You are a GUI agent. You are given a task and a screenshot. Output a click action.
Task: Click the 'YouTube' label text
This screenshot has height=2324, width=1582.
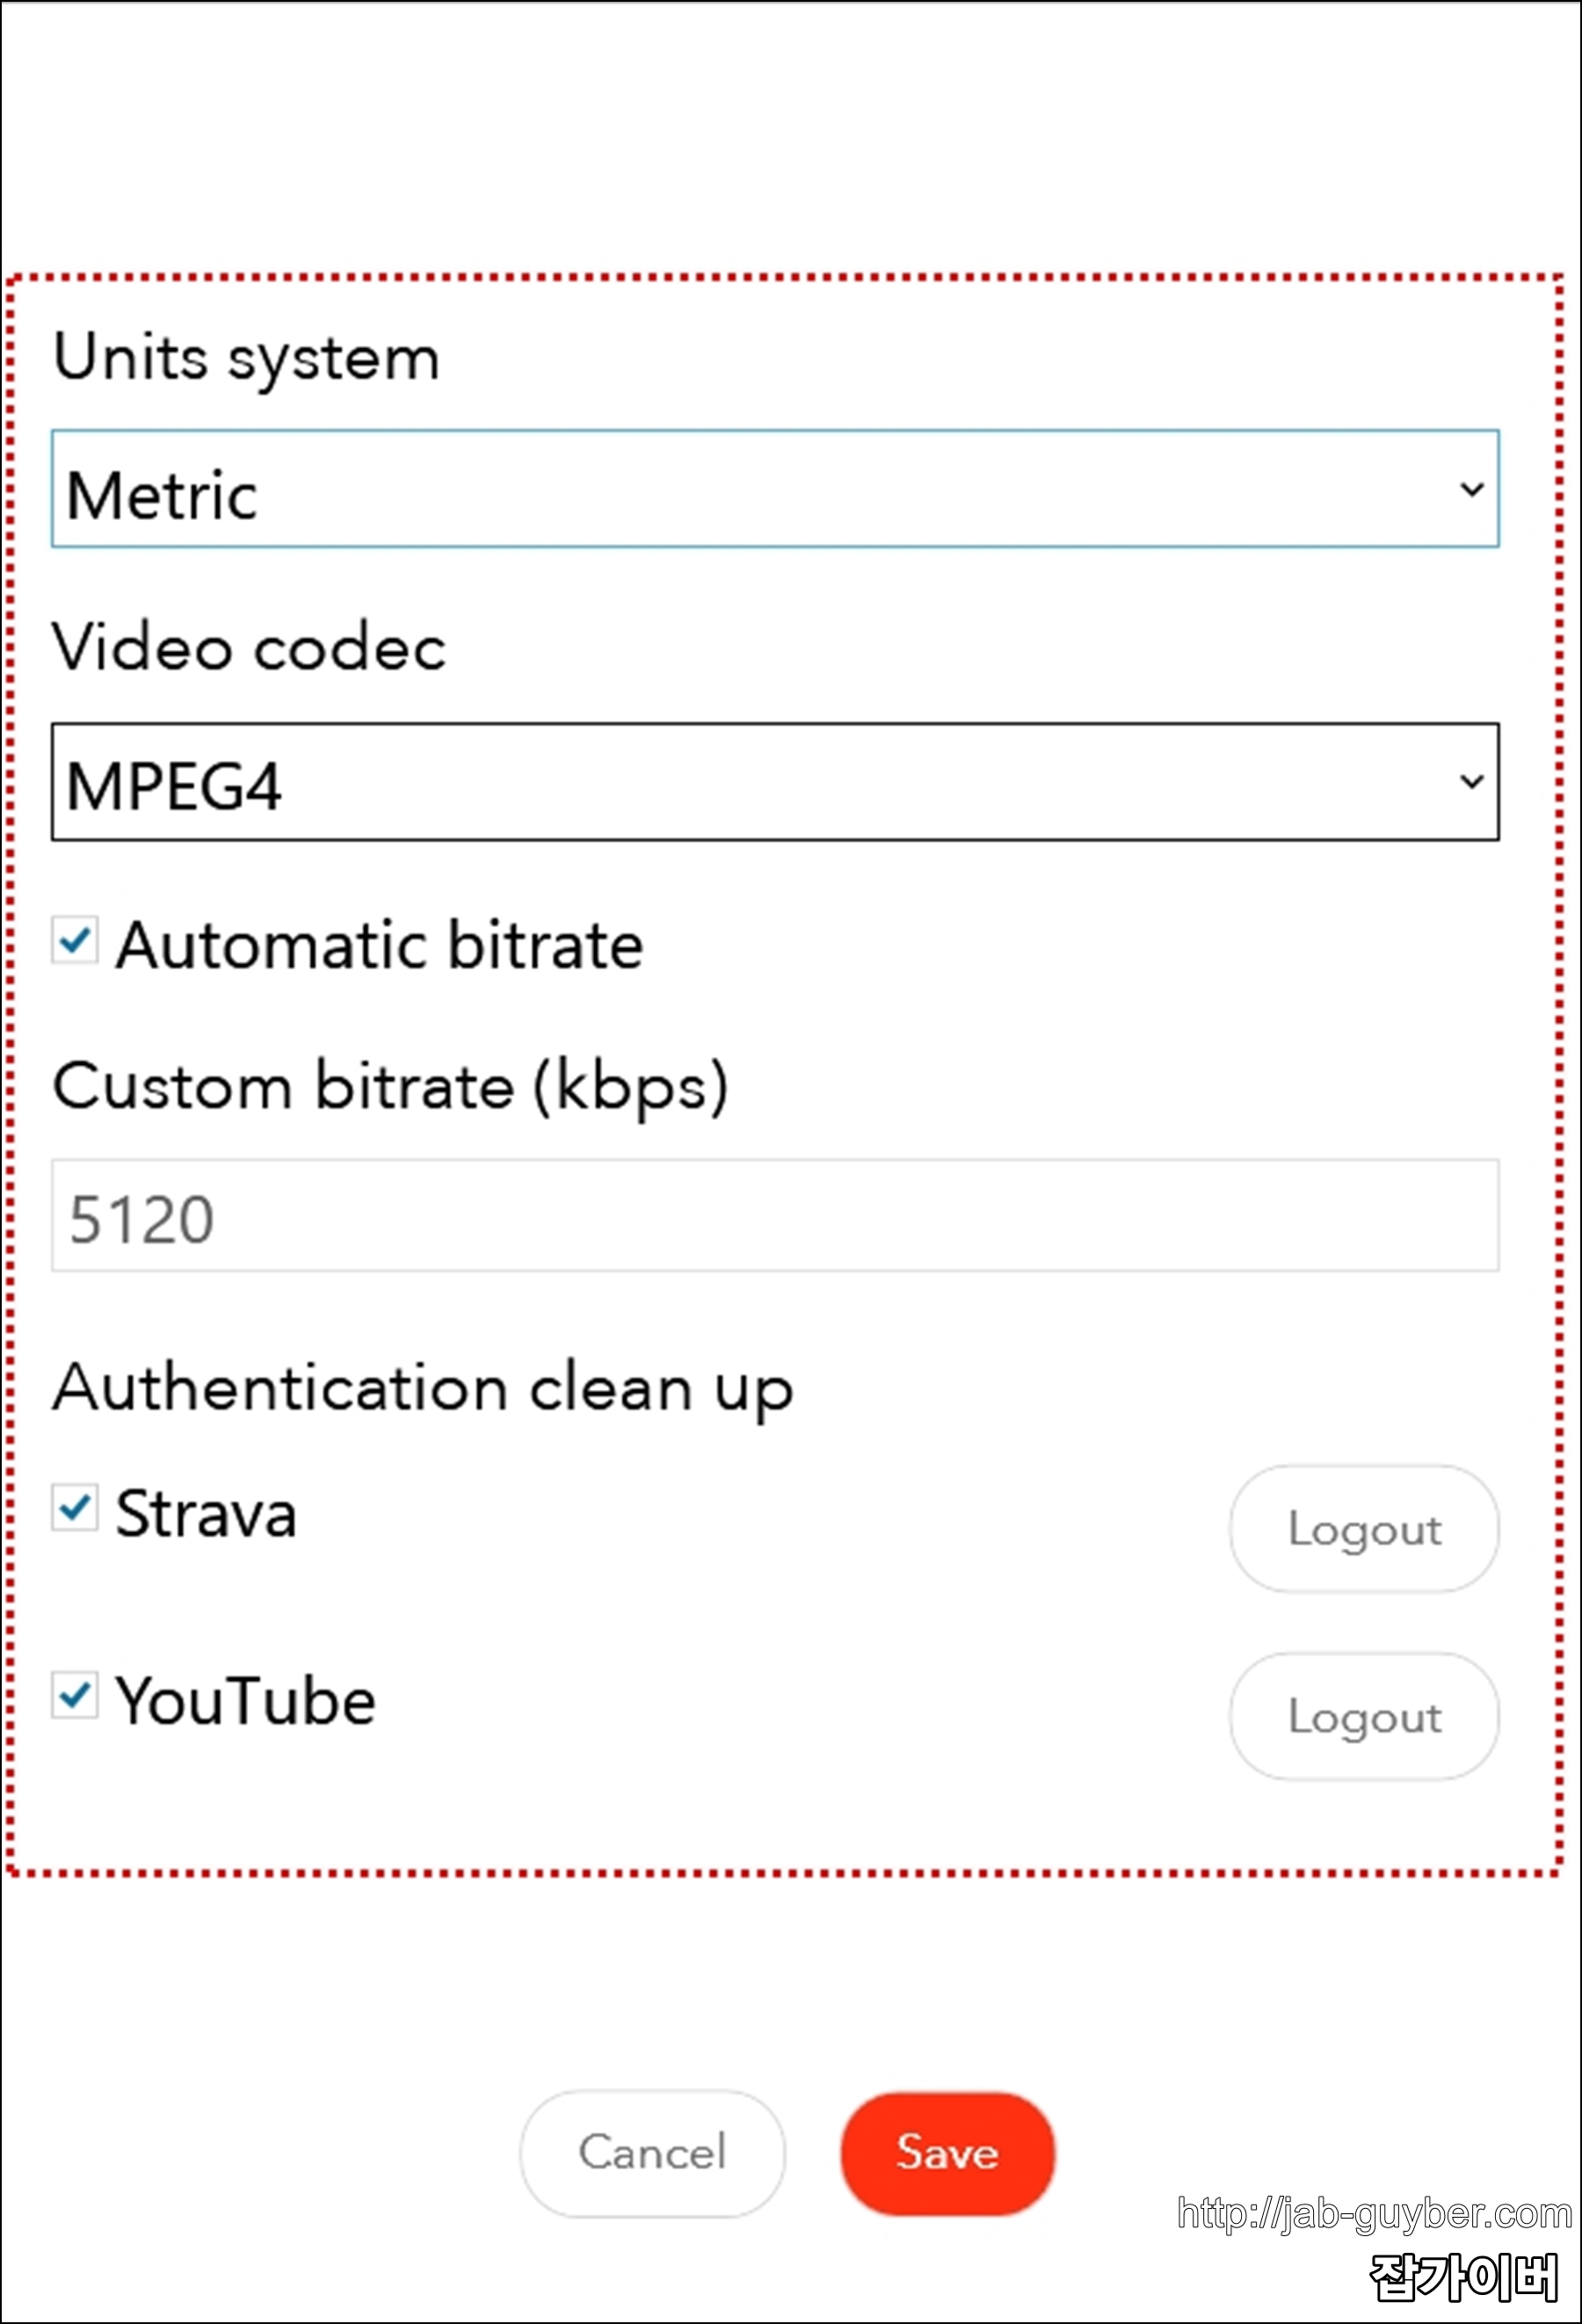[246, 1700]
